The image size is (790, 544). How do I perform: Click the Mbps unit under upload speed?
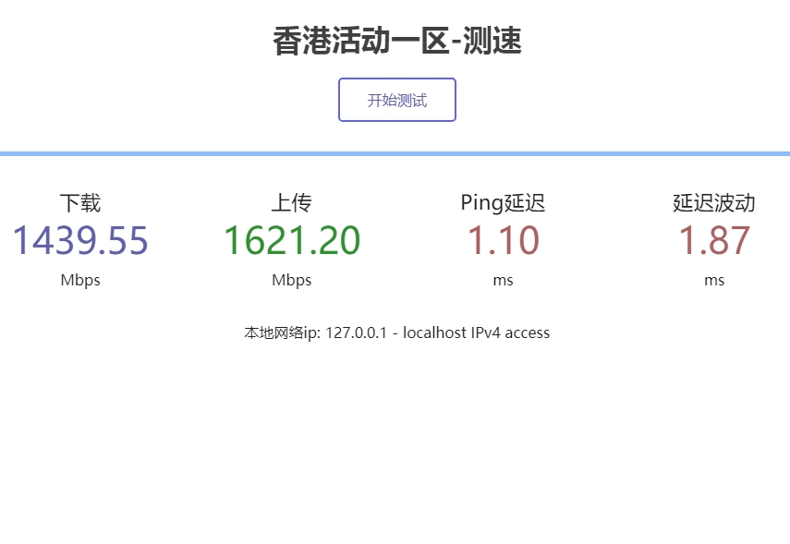(x=291, y=280)
